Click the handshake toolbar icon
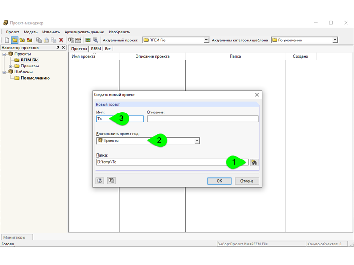The height and width of the screenshot is (265, 354). (78, 40)
